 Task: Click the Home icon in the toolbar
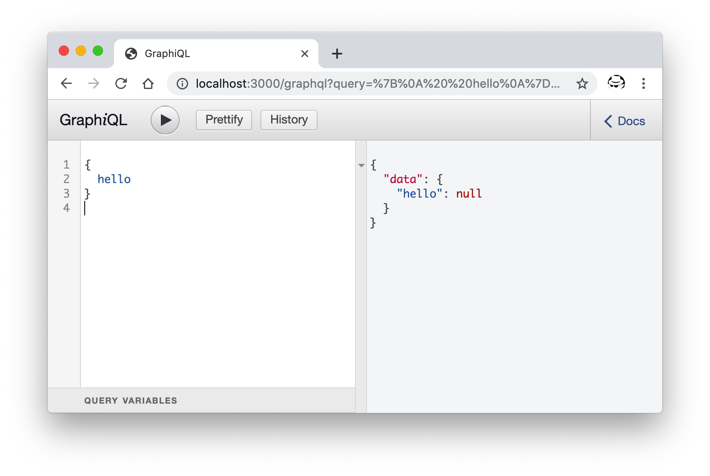148,83
